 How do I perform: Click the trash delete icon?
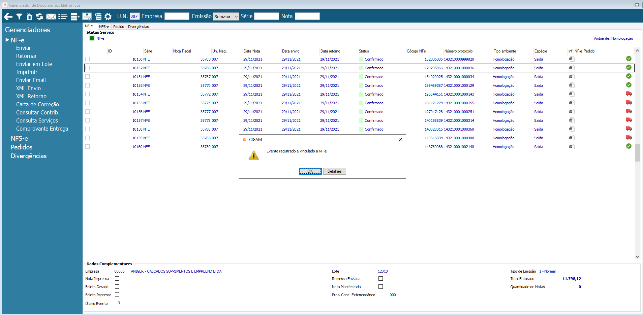click(x=29, y=16)
